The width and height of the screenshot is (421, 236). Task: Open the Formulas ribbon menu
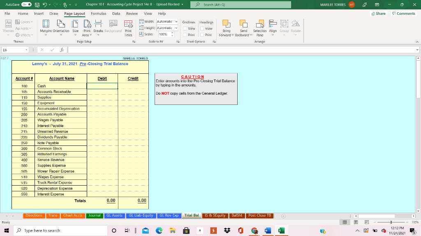99,13
